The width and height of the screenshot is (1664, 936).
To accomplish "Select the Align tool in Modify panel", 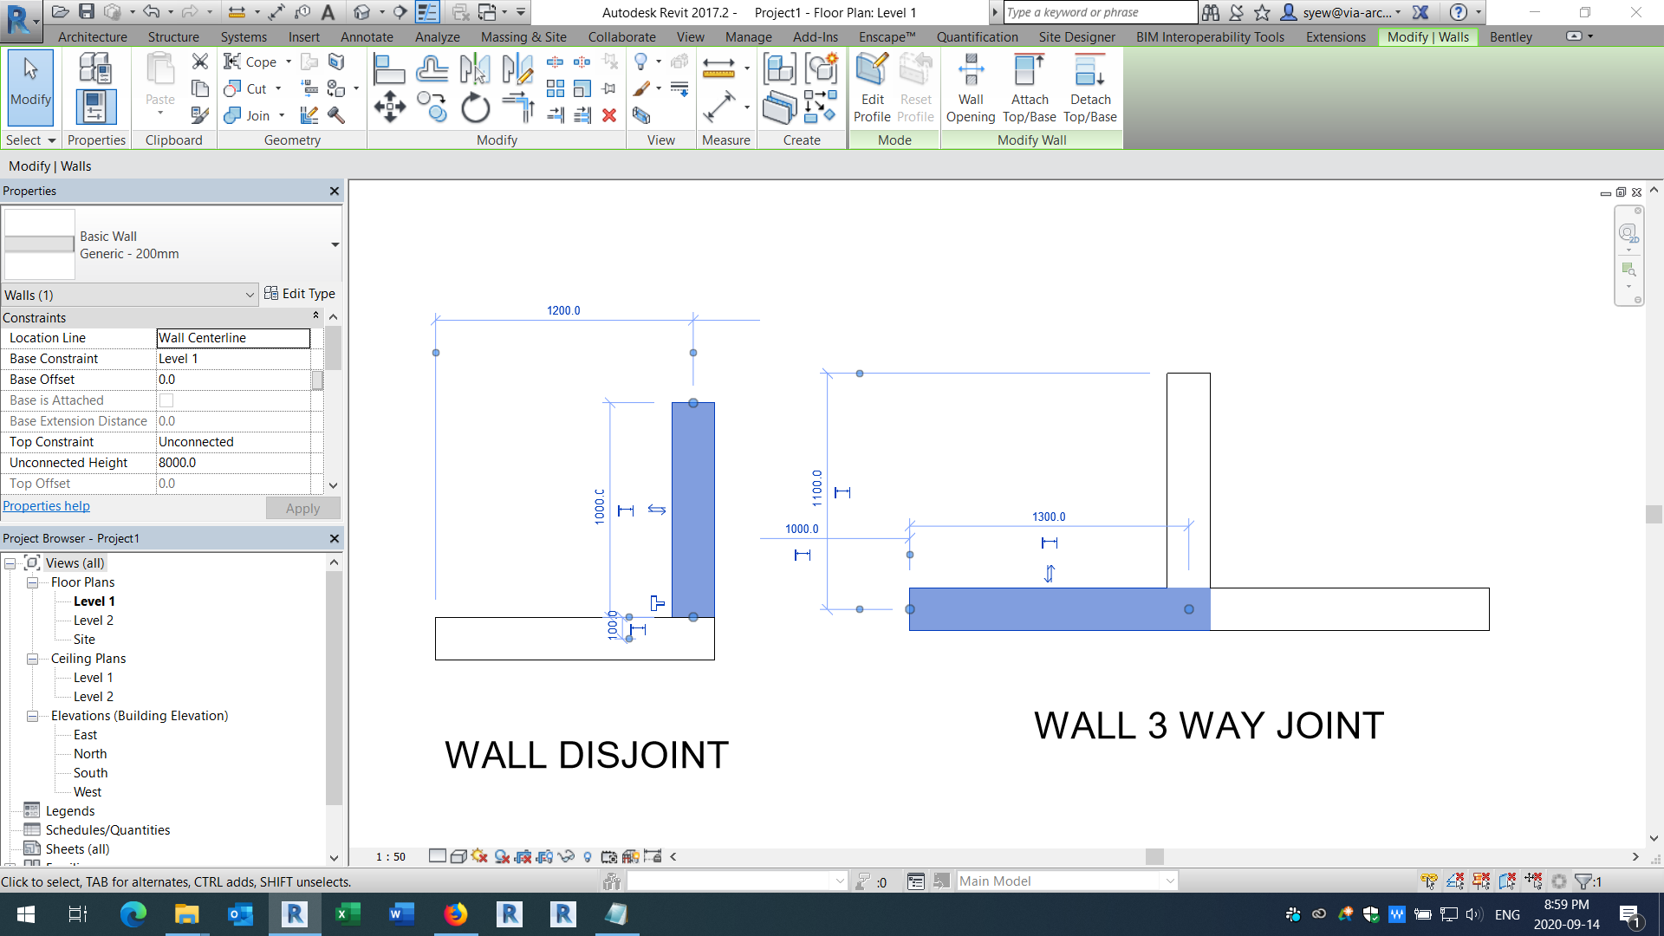I will (389, 68).
